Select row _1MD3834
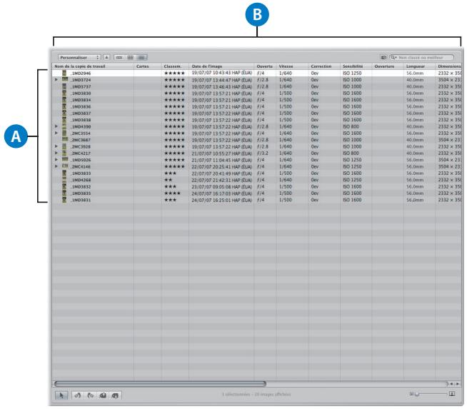Screen dimensions: 467x409 click(x=257, y=100)
